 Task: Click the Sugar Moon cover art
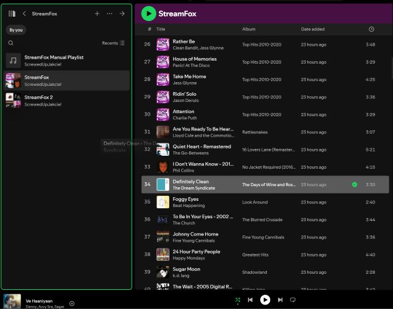[163, 272]
